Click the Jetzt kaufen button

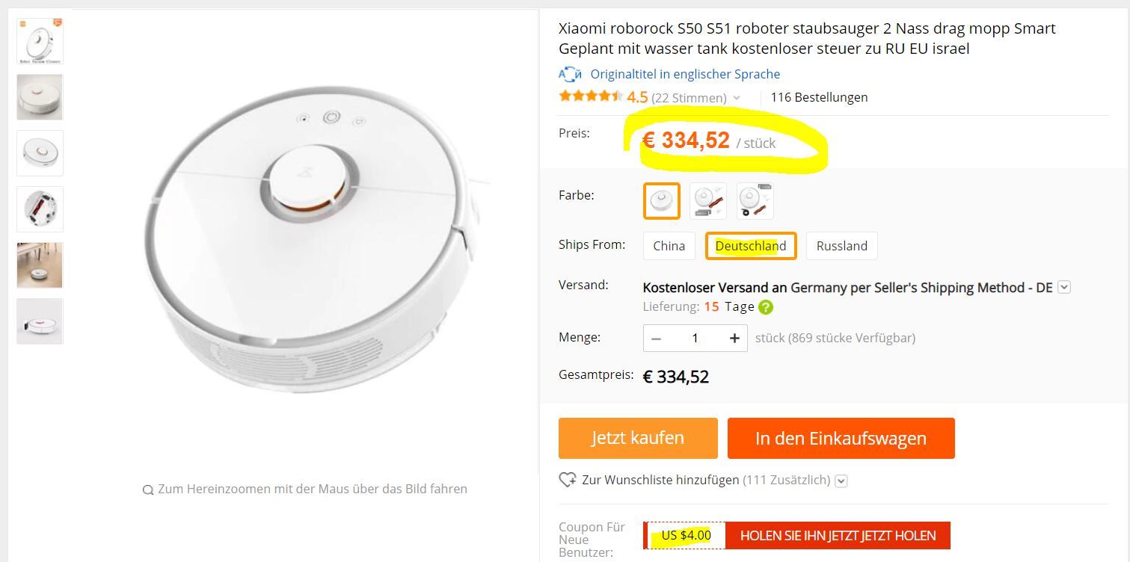tap(637, 438)
